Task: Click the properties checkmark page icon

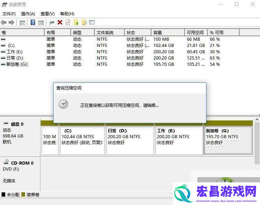Action: (x=68, y=22)
